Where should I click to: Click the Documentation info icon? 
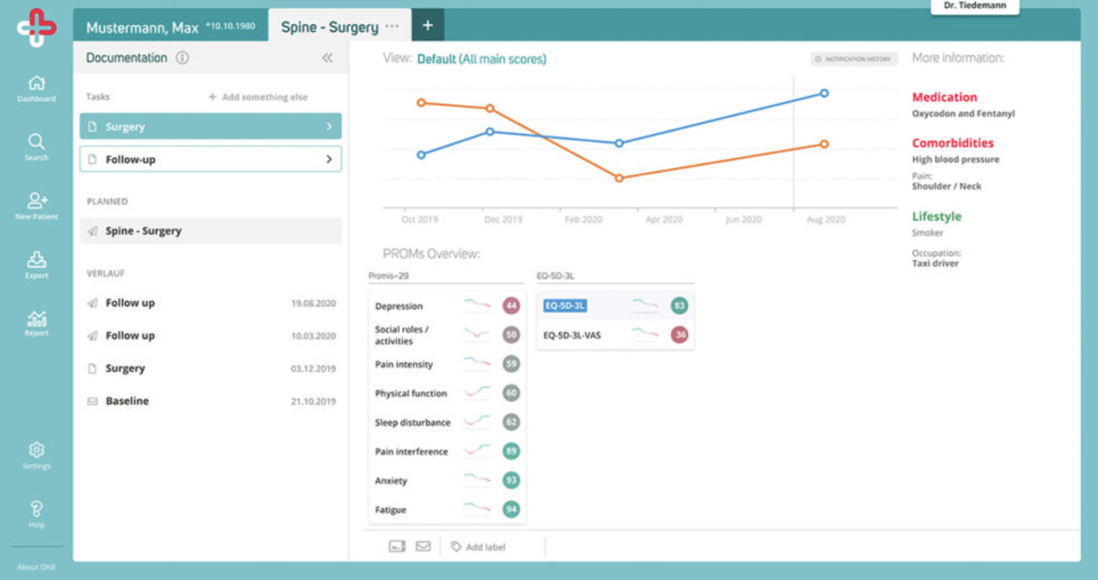(x=182, y=58)
